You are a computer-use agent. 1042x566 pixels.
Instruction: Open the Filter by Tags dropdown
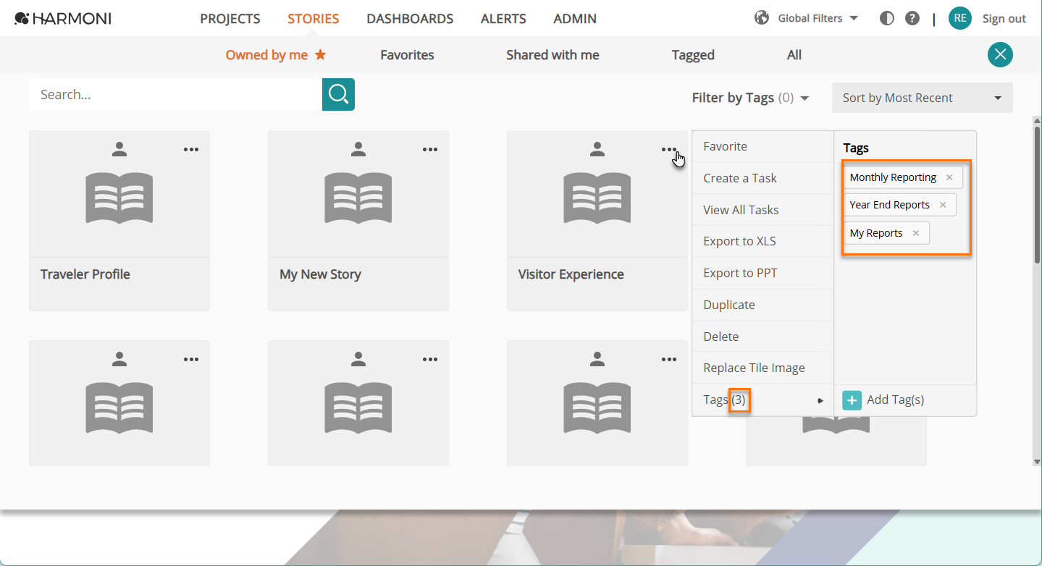(750, 98)
